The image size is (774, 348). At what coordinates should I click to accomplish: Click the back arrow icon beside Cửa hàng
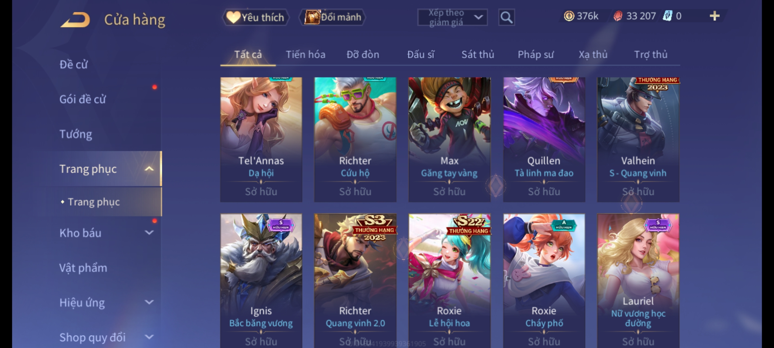click(75, 20)
